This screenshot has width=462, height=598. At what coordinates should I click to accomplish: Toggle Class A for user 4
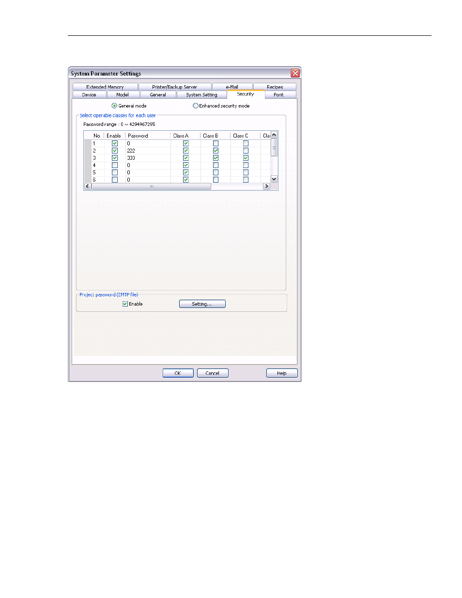(186, 165)
